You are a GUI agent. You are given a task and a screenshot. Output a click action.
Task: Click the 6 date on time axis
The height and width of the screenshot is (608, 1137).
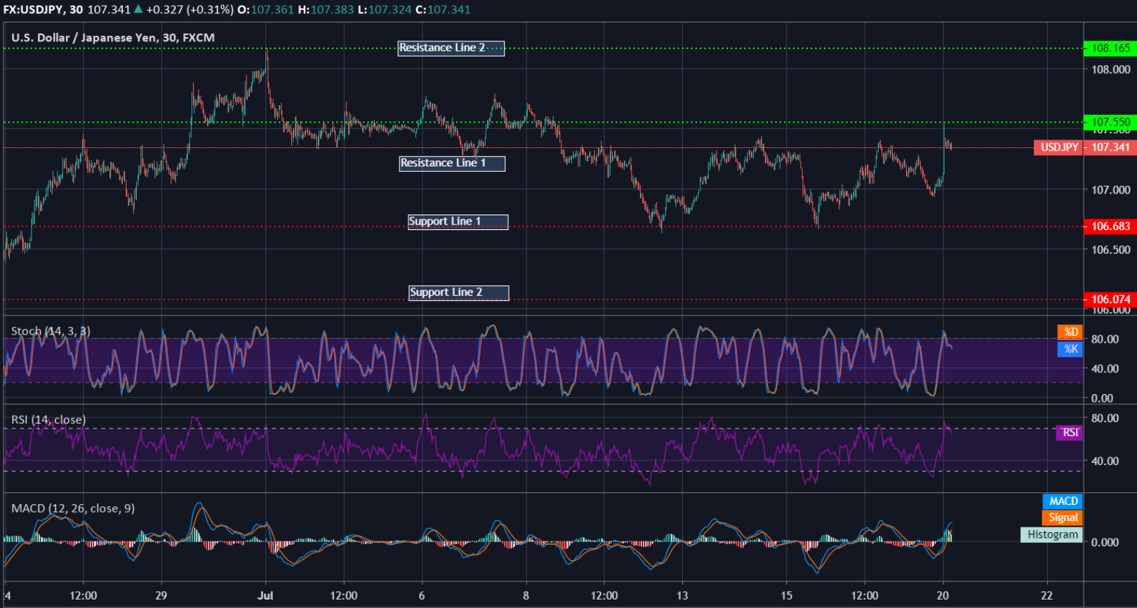click(422, 595)
